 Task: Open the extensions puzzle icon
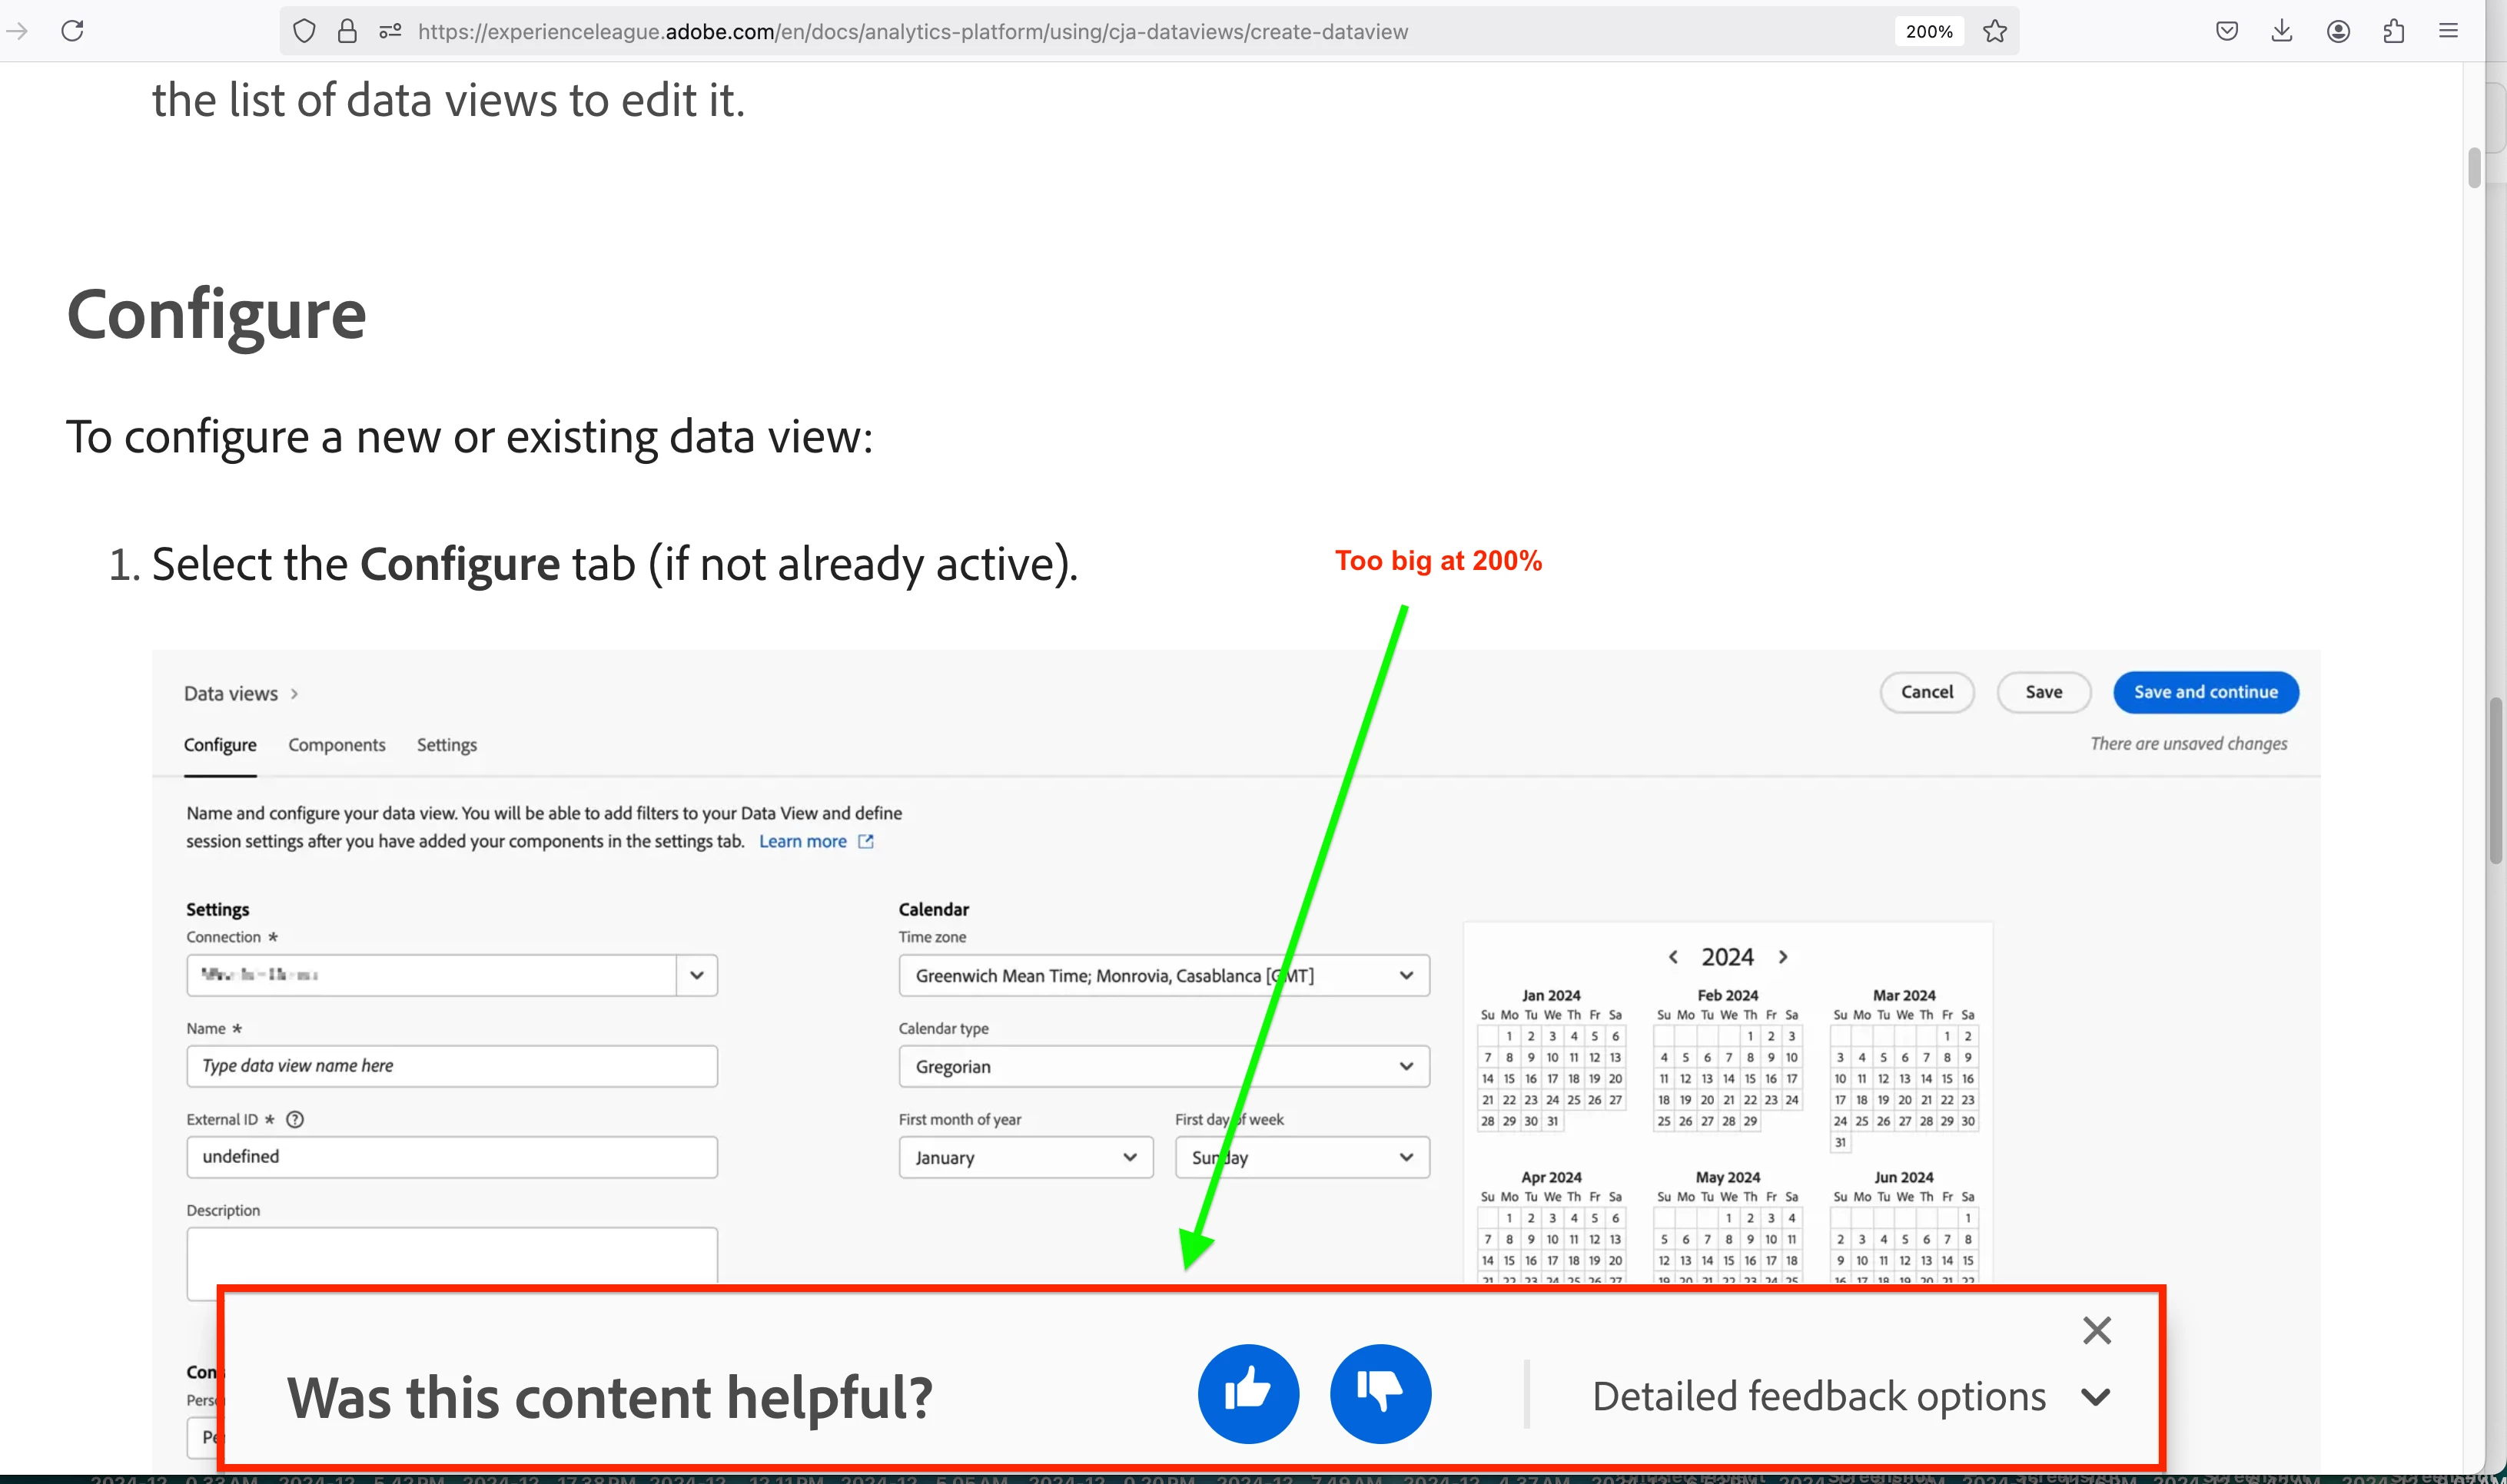(2393, 31)
